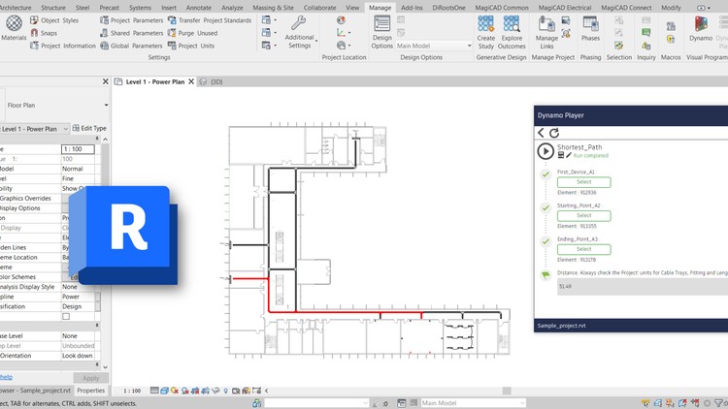Viewport: 728px width, 409px height.
Task: Click Purge Unused
Action: point(192,33)
